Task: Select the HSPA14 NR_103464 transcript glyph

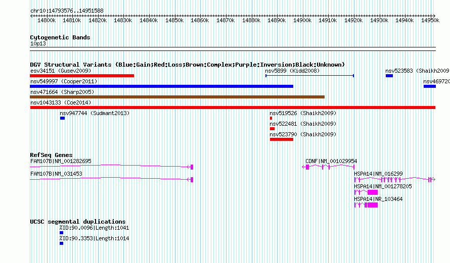Action: coord(366,205)
